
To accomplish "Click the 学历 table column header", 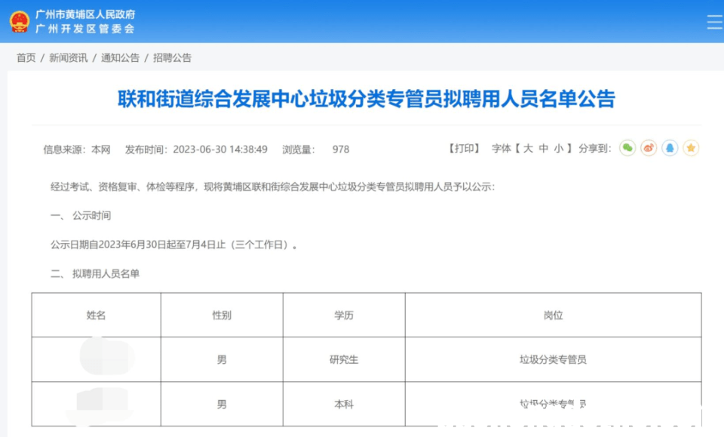I will 344,315.
